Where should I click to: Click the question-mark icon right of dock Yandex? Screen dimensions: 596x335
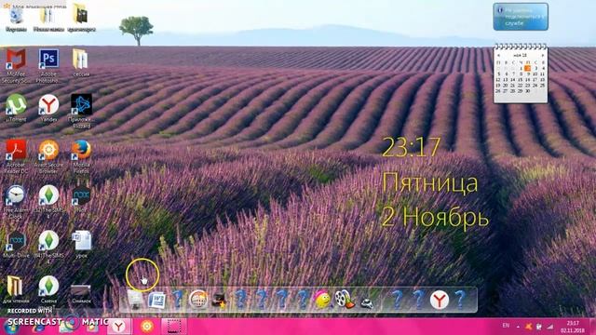[x=460, y=300]
